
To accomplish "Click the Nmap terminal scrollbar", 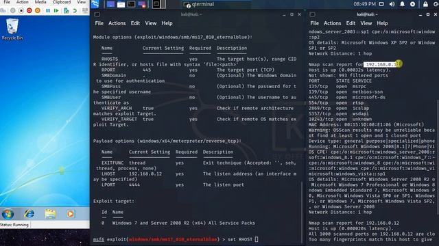I will tap(437, 158).
